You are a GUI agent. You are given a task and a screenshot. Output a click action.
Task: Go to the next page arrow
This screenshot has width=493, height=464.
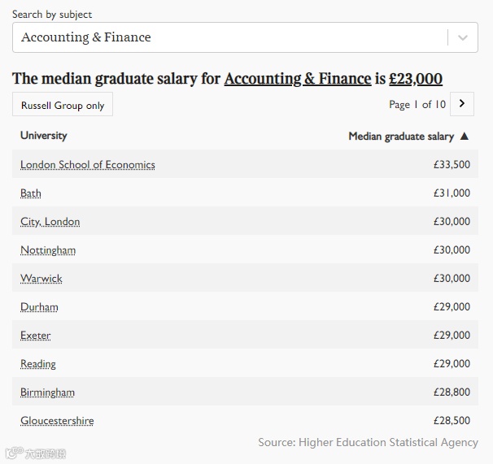coord(462,104)
